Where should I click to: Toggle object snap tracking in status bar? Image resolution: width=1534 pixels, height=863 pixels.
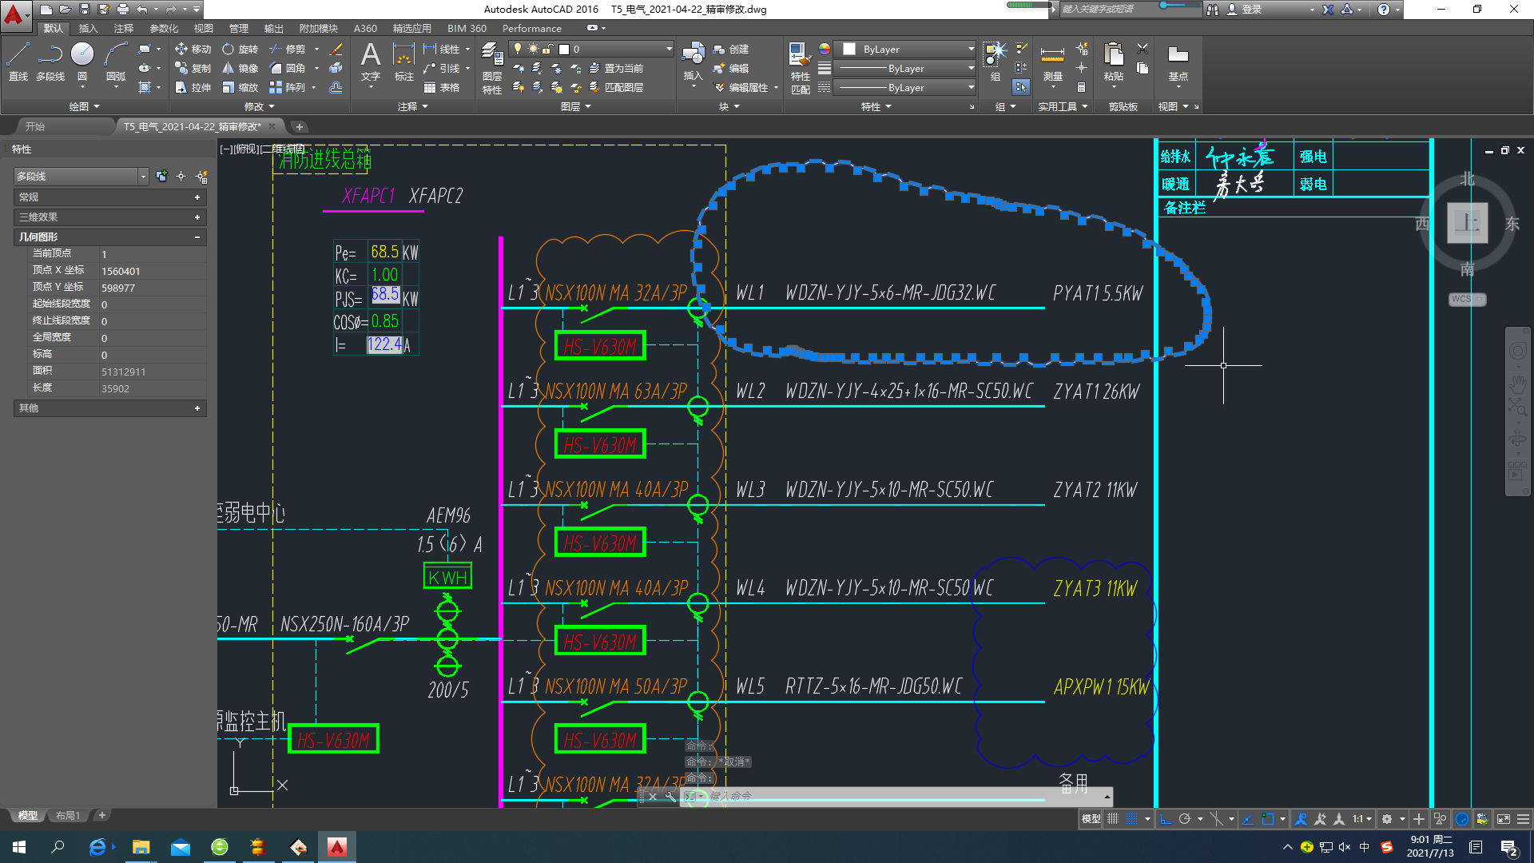tap(1248, 819)
